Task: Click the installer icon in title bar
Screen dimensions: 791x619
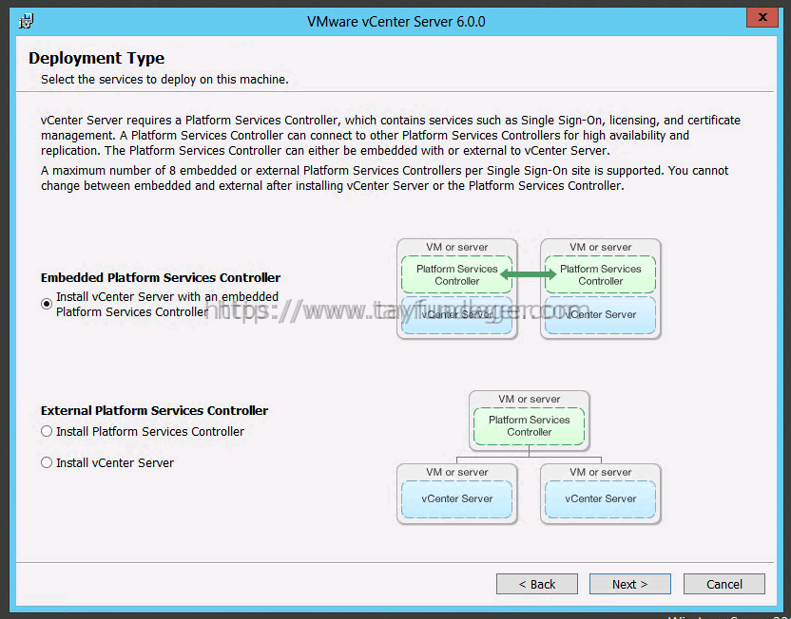Action: [x=26, y=21]
